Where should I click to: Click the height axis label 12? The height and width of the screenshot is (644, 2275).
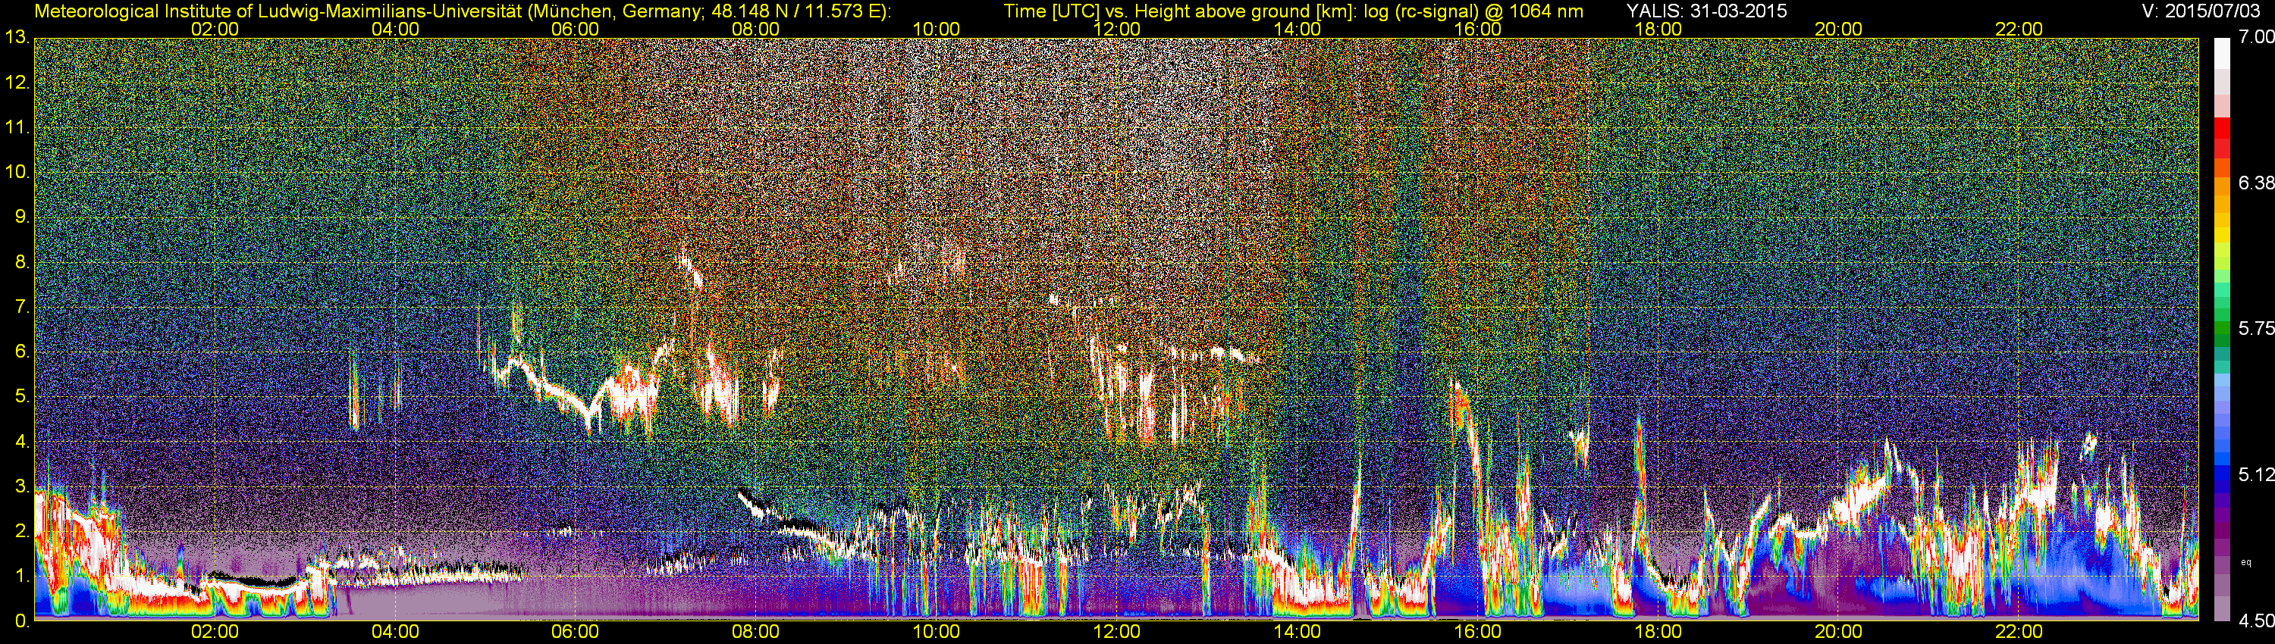(x=17, y=82)
